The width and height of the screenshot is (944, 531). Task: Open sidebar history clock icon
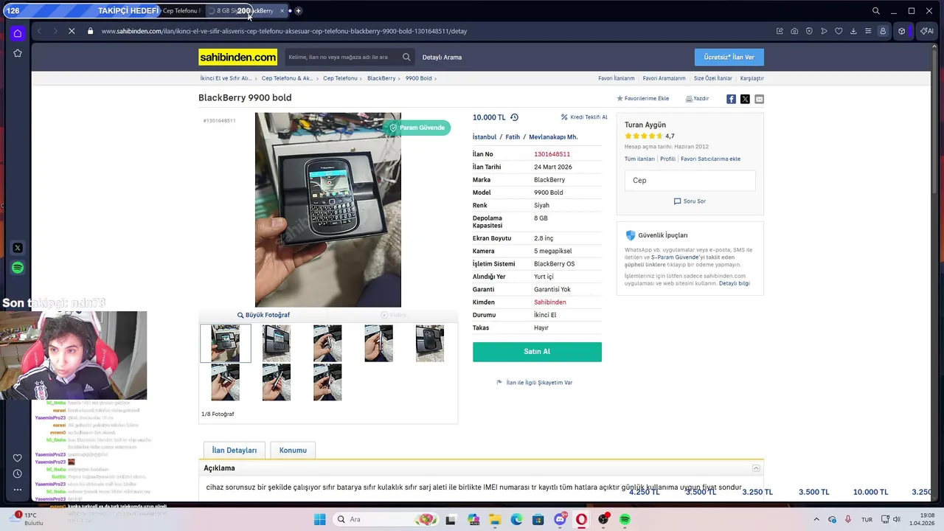coord(18,473)
